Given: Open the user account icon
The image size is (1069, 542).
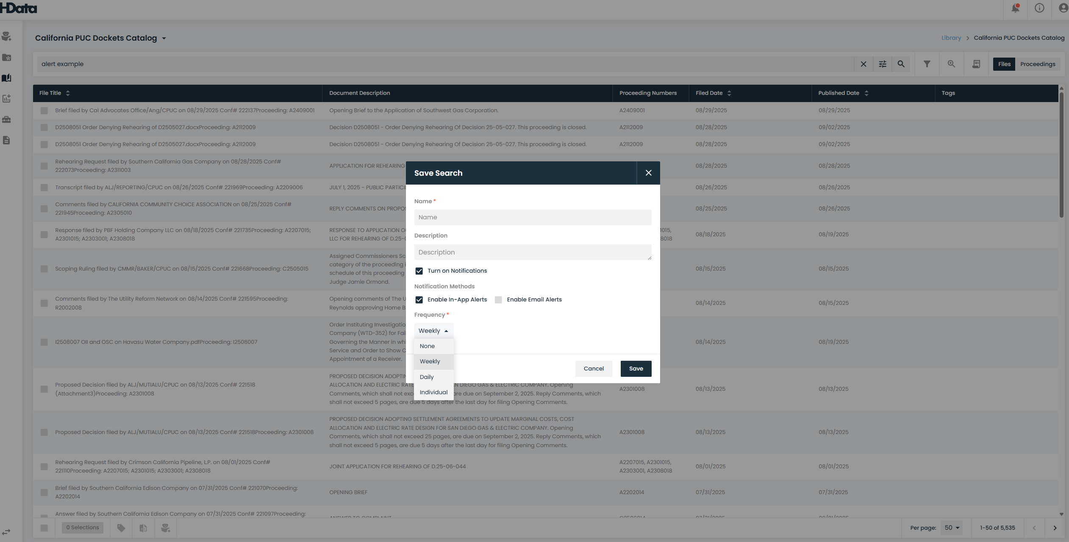Looking at the screenshot, I should coord(1063,8).
